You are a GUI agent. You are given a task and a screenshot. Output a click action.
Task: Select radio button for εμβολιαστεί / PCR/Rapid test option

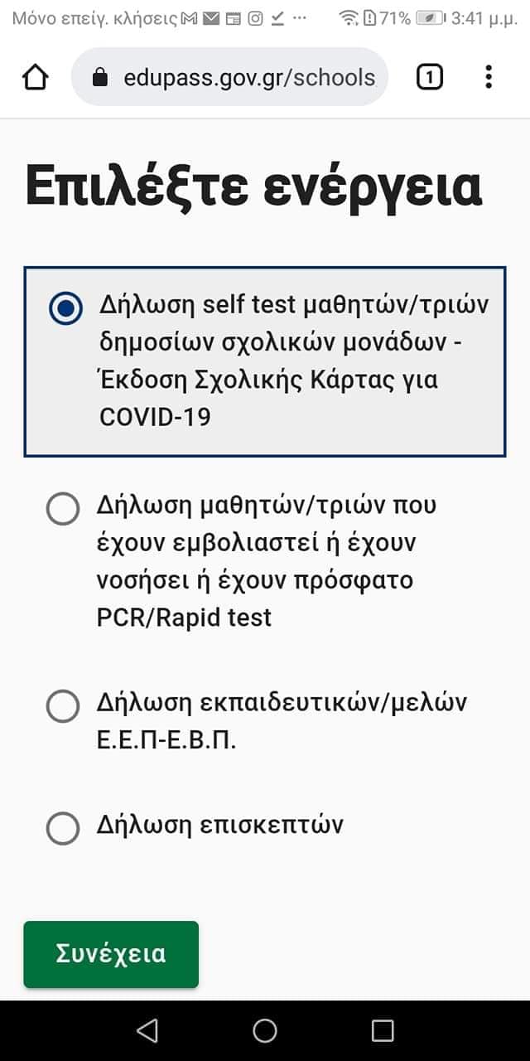[x=63, y=509]
